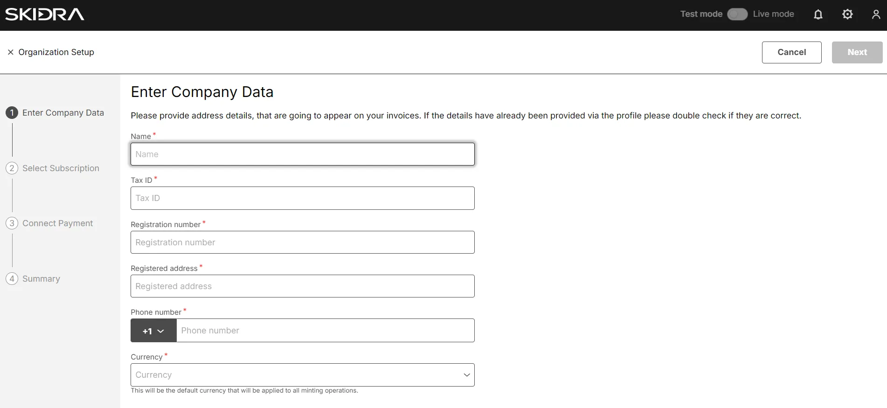Screen dimensions: 887x408
Task: Open the +1 country code dropdown
Action: point(153,331)
